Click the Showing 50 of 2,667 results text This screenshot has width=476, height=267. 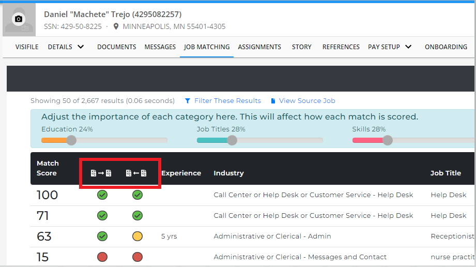[x=103, y=101]
